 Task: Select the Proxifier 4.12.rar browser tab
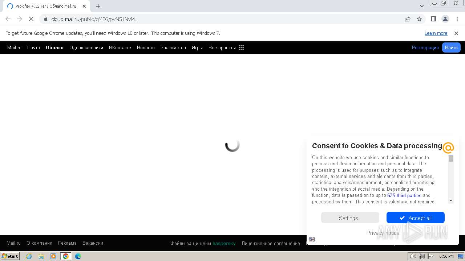coord(46,6)
